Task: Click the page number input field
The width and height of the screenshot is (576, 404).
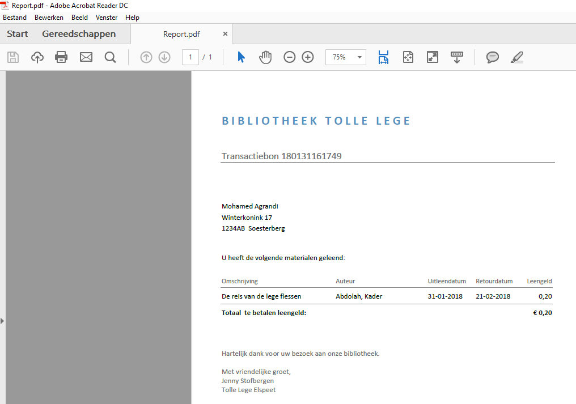Action: click(x=190, y=57)
